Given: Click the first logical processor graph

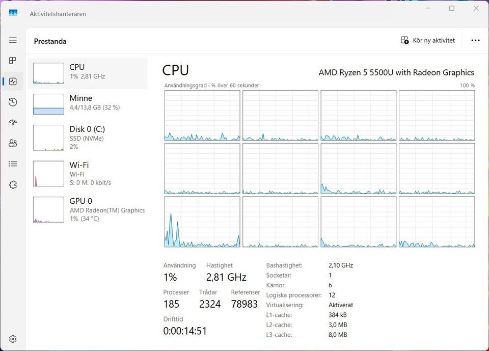Looking at the screenshot, I should tap(202, 115).
